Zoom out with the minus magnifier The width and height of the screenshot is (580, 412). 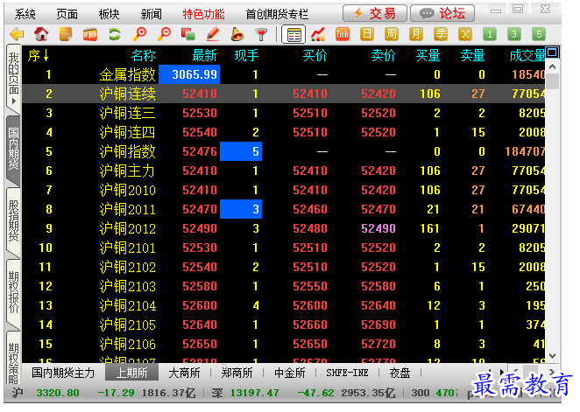click(164, 34)
